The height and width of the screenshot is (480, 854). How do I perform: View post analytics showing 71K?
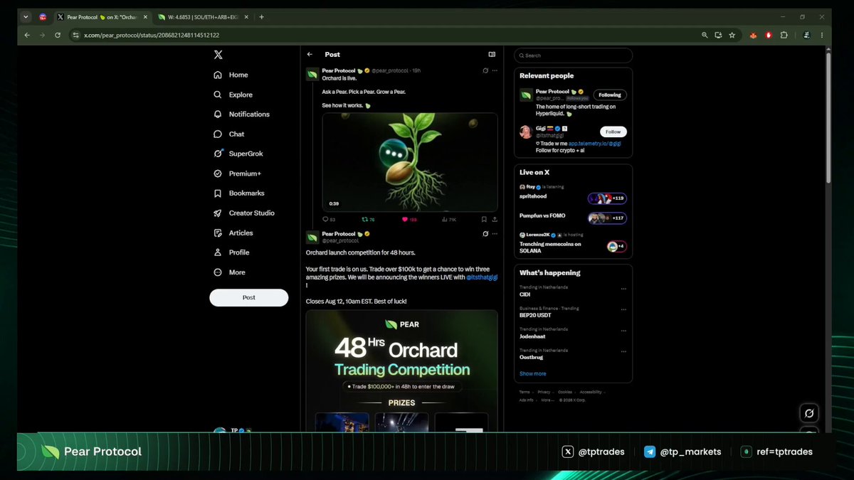449,220
